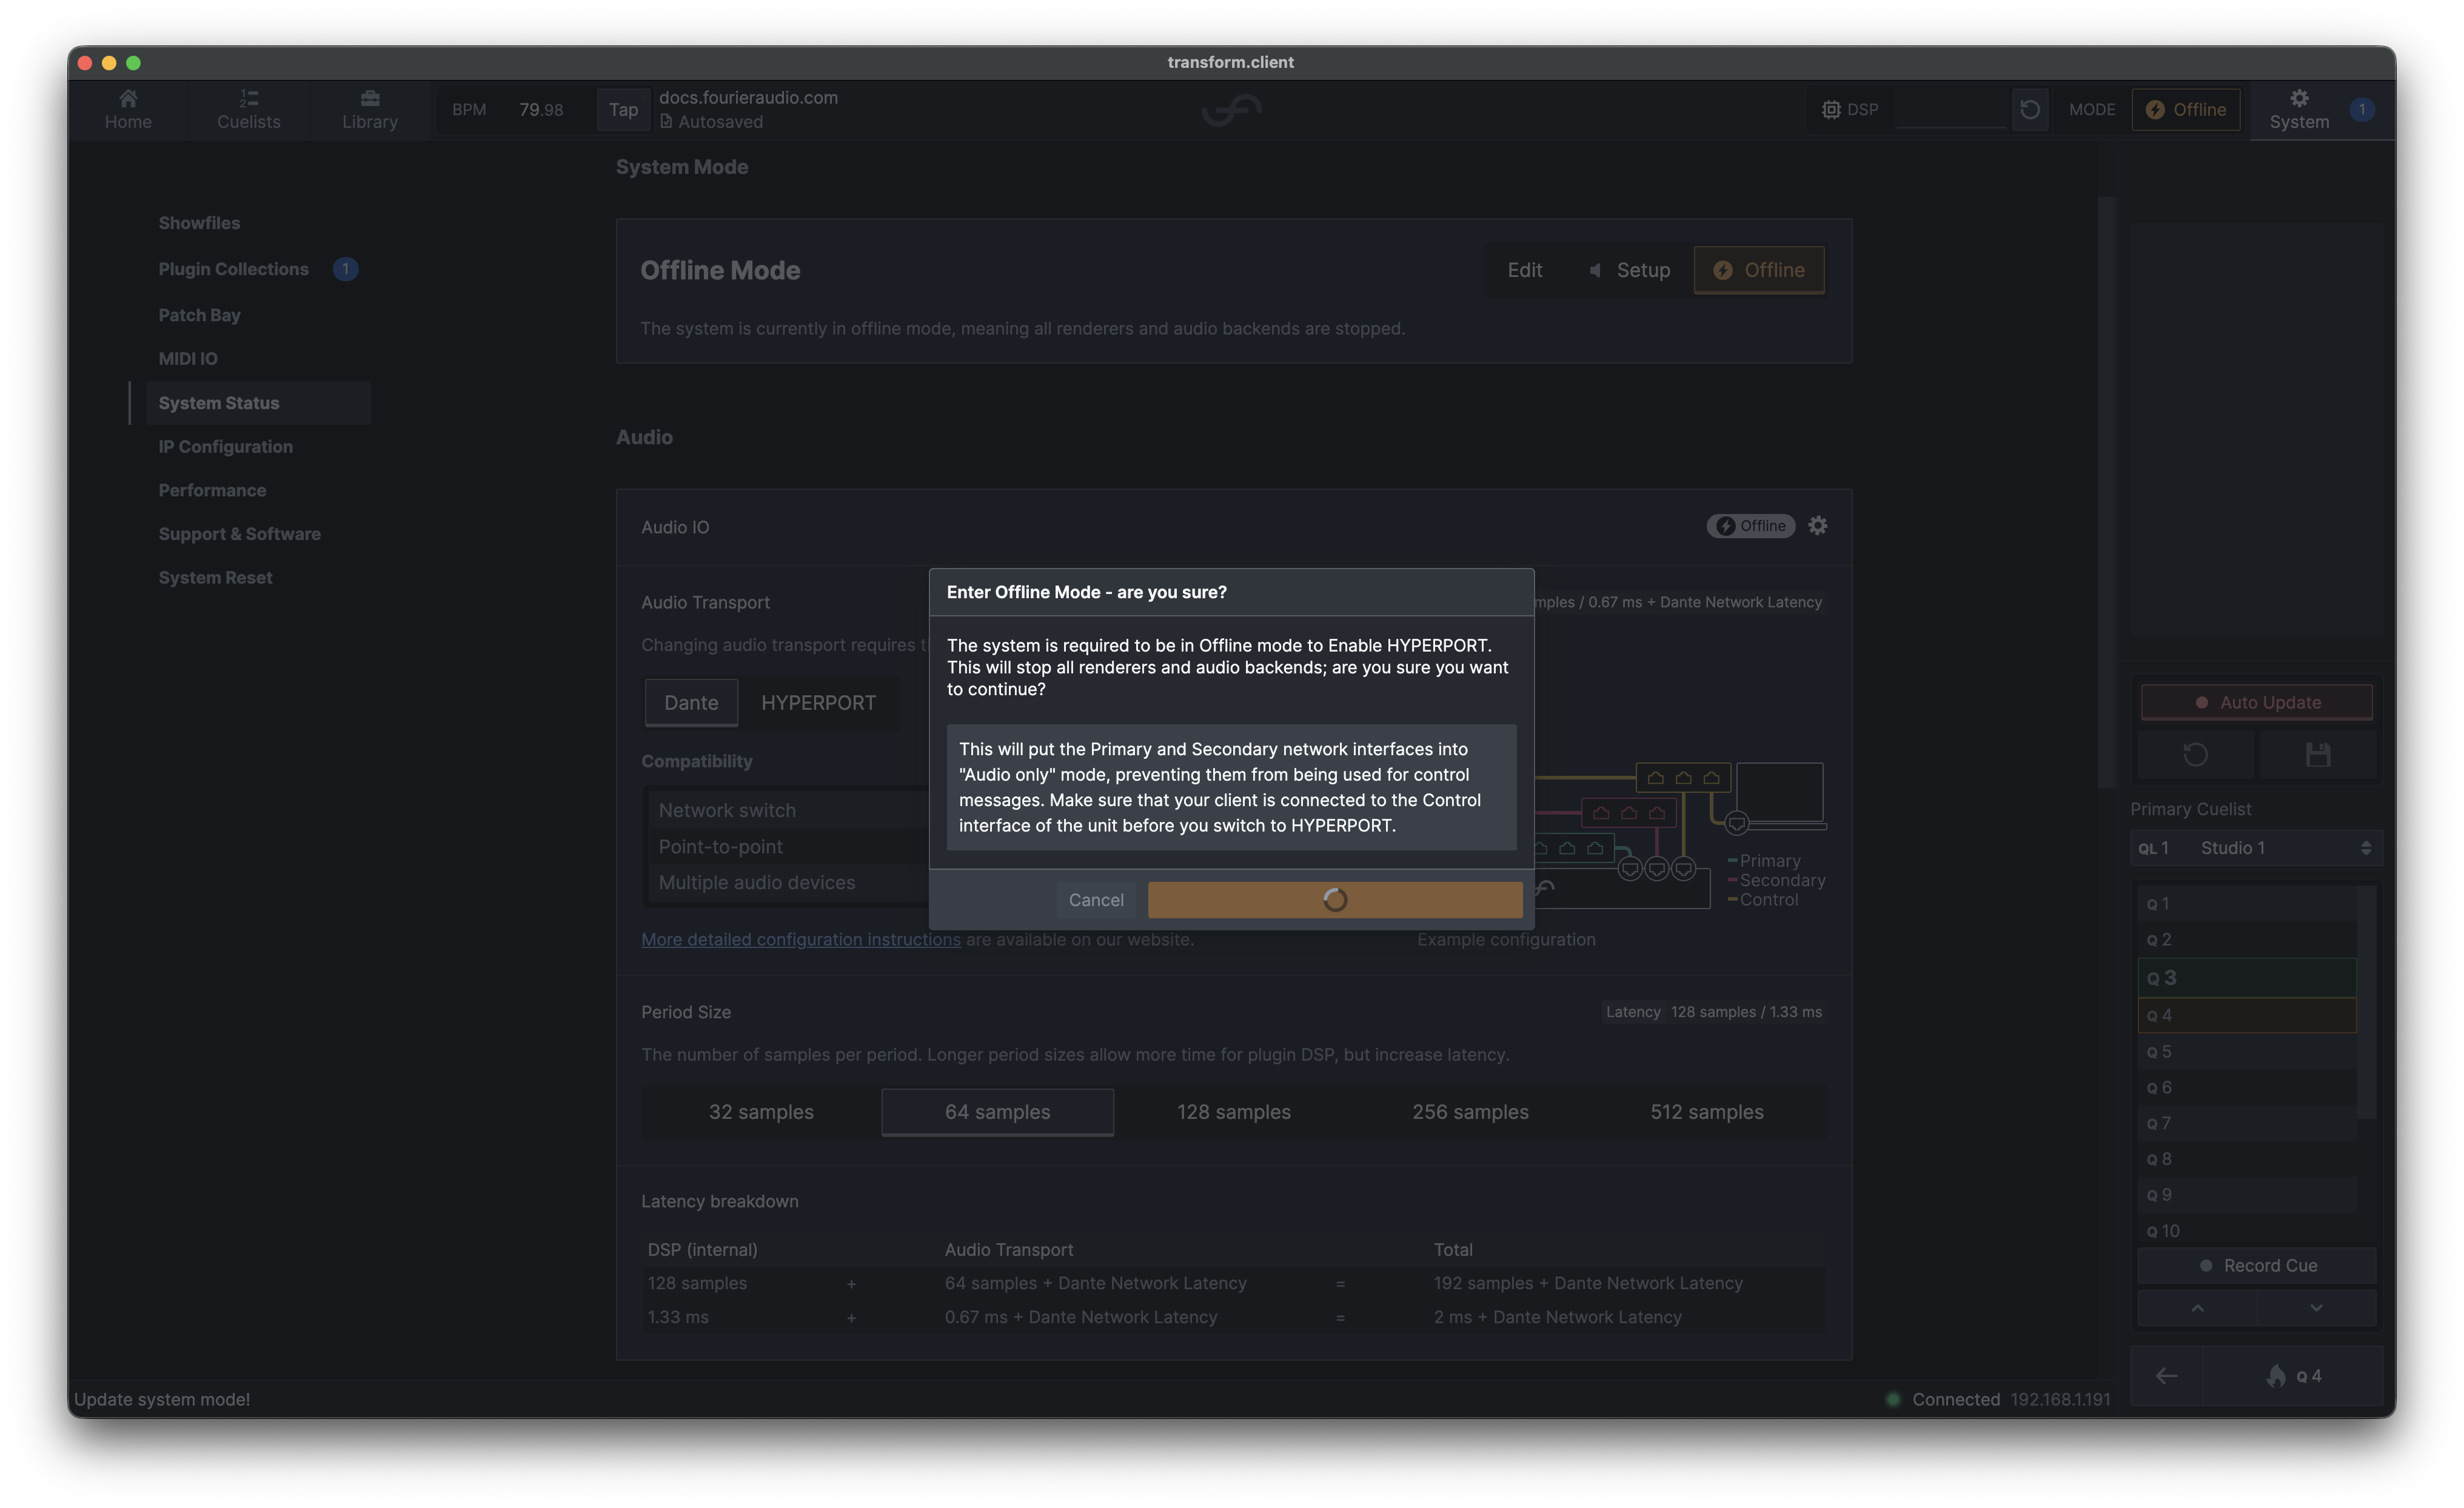Open the Primary Cuelist Studio 1 dropdown
Screen dimensions: 2464x1508
coord(2256,847)
